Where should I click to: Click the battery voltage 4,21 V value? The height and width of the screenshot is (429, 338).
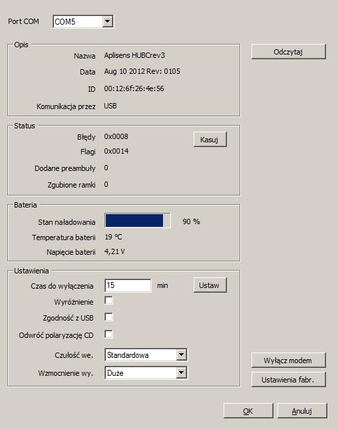pyautogui.click(x=114, y=251)
